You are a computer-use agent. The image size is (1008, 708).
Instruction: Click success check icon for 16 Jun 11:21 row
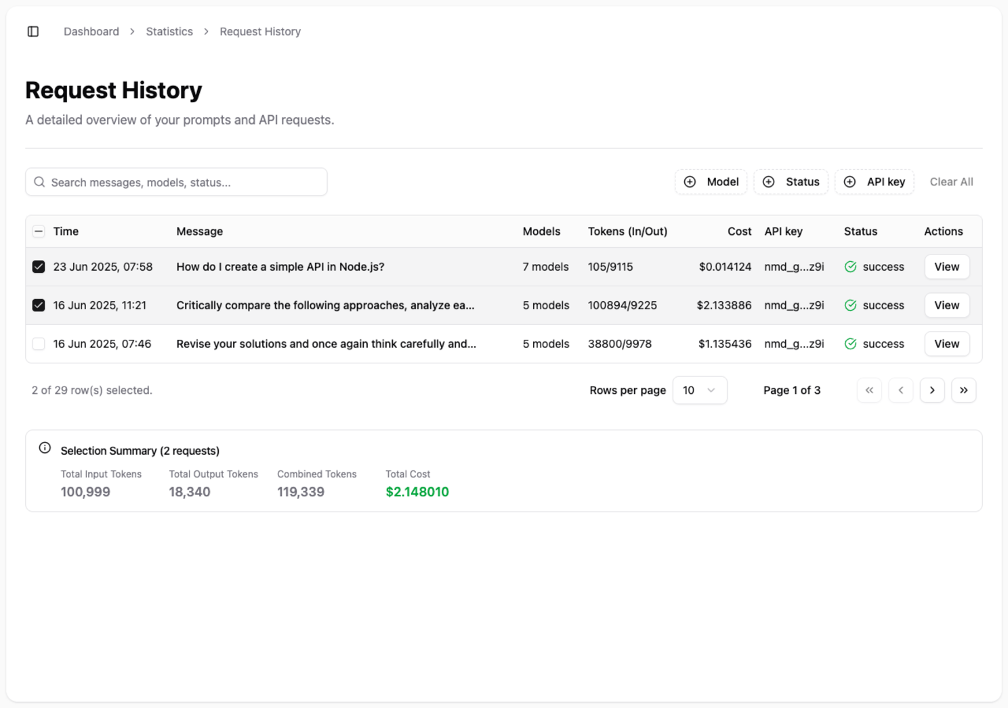click(851, 305)
